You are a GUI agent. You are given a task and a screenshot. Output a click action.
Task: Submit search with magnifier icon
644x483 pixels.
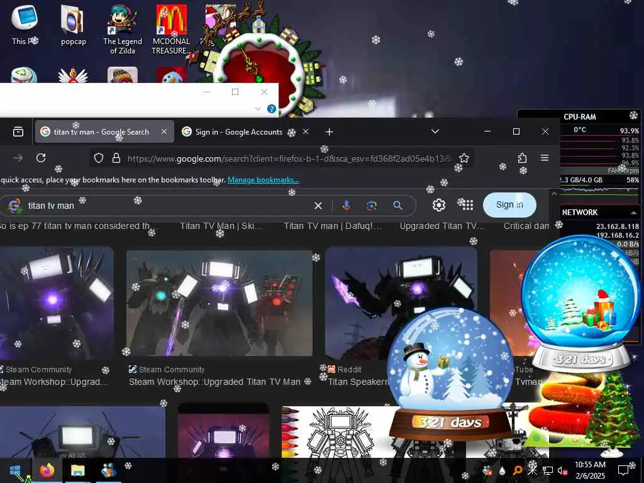pyautogui.click(x=397, y=206)
